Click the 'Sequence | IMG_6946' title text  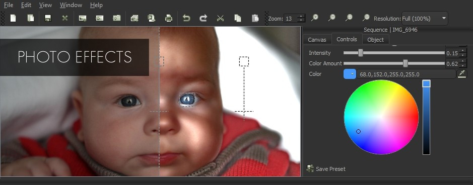pos(391,30)
